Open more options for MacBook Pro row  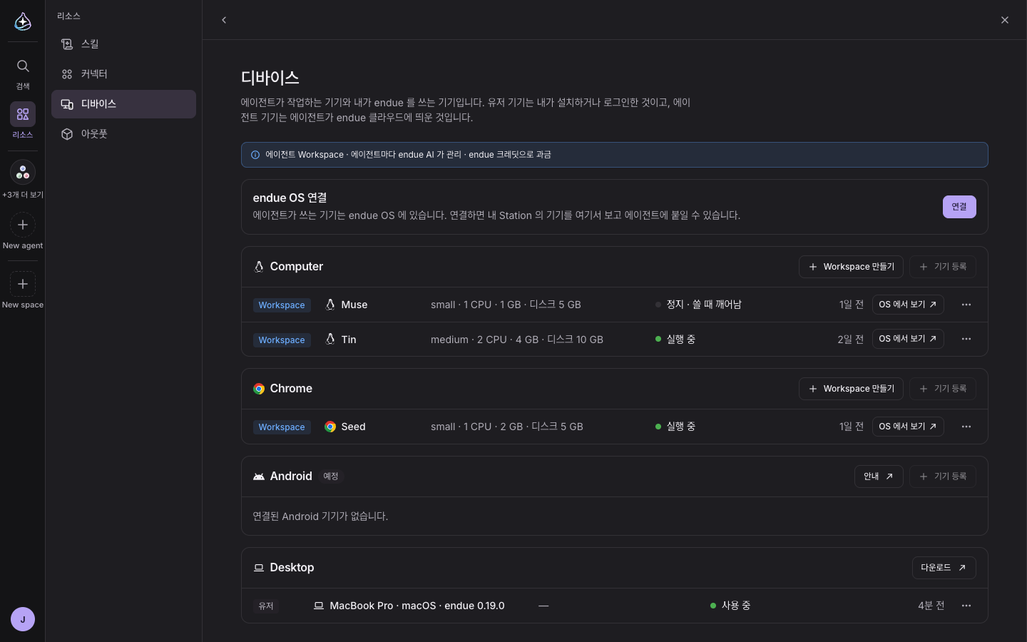pos(966,606)
